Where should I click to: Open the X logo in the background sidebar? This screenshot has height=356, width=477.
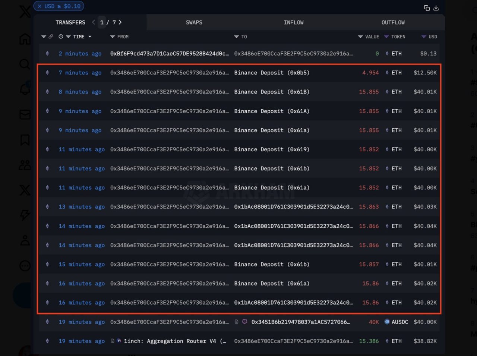point(25,11)
